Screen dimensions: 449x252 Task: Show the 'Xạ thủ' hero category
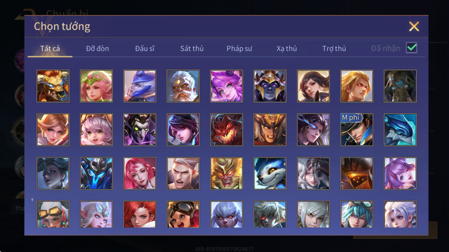pos(287,48)
